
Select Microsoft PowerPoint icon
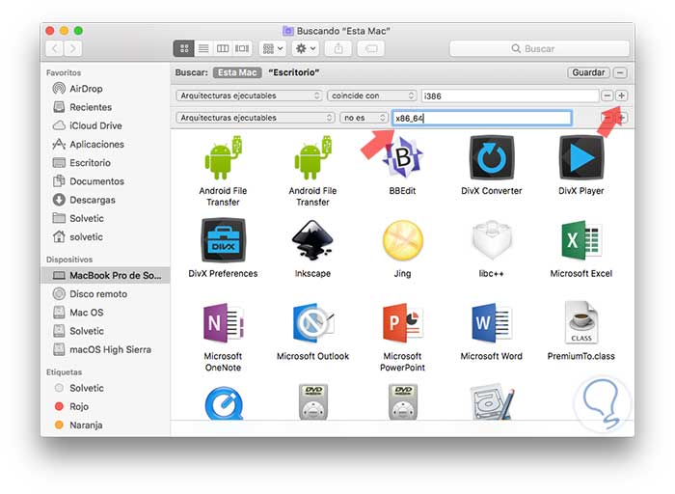click(402, 323)
